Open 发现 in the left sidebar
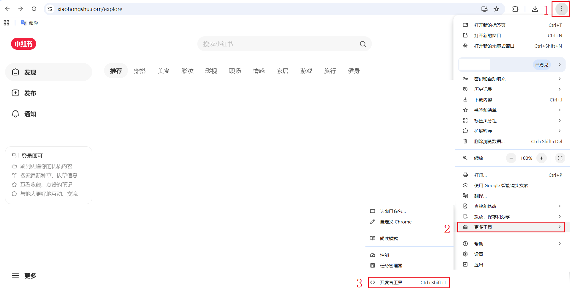 pos(48,72)
